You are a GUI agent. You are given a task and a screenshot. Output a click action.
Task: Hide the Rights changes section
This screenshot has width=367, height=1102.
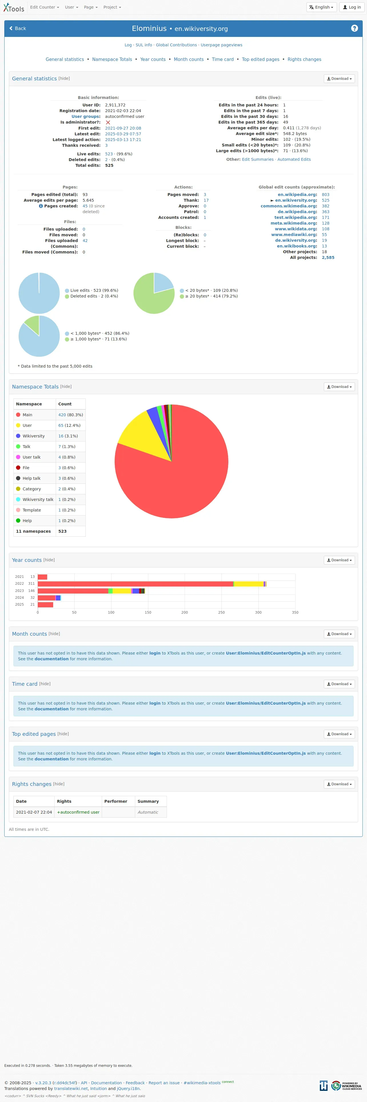[59, 784]
